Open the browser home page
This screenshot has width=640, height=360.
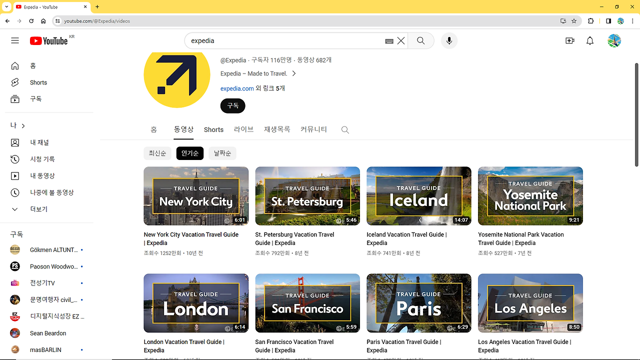[43, 21]
